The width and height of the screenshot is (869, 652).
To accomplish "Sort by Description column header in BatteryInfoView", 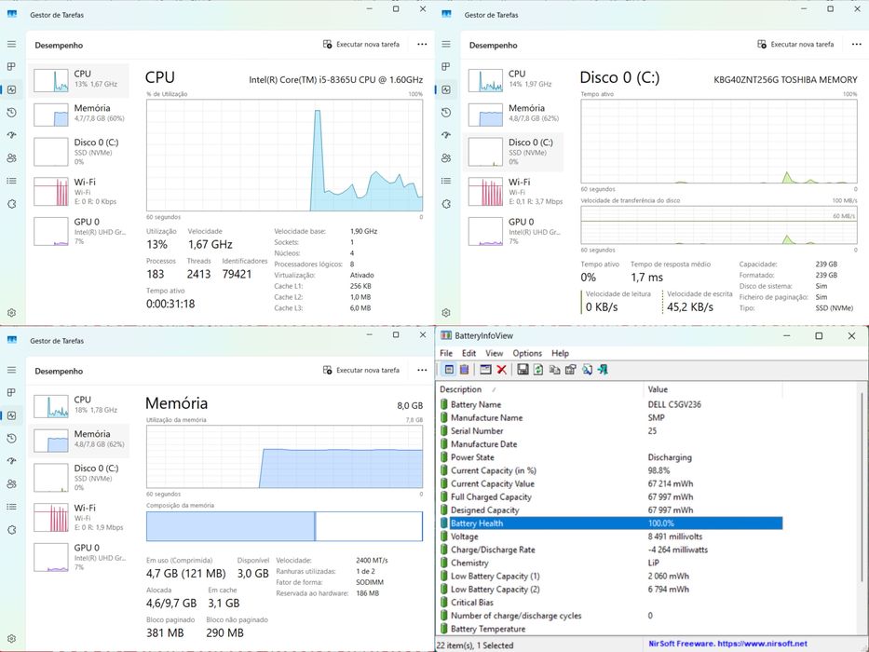I will [x=540, y=389].
